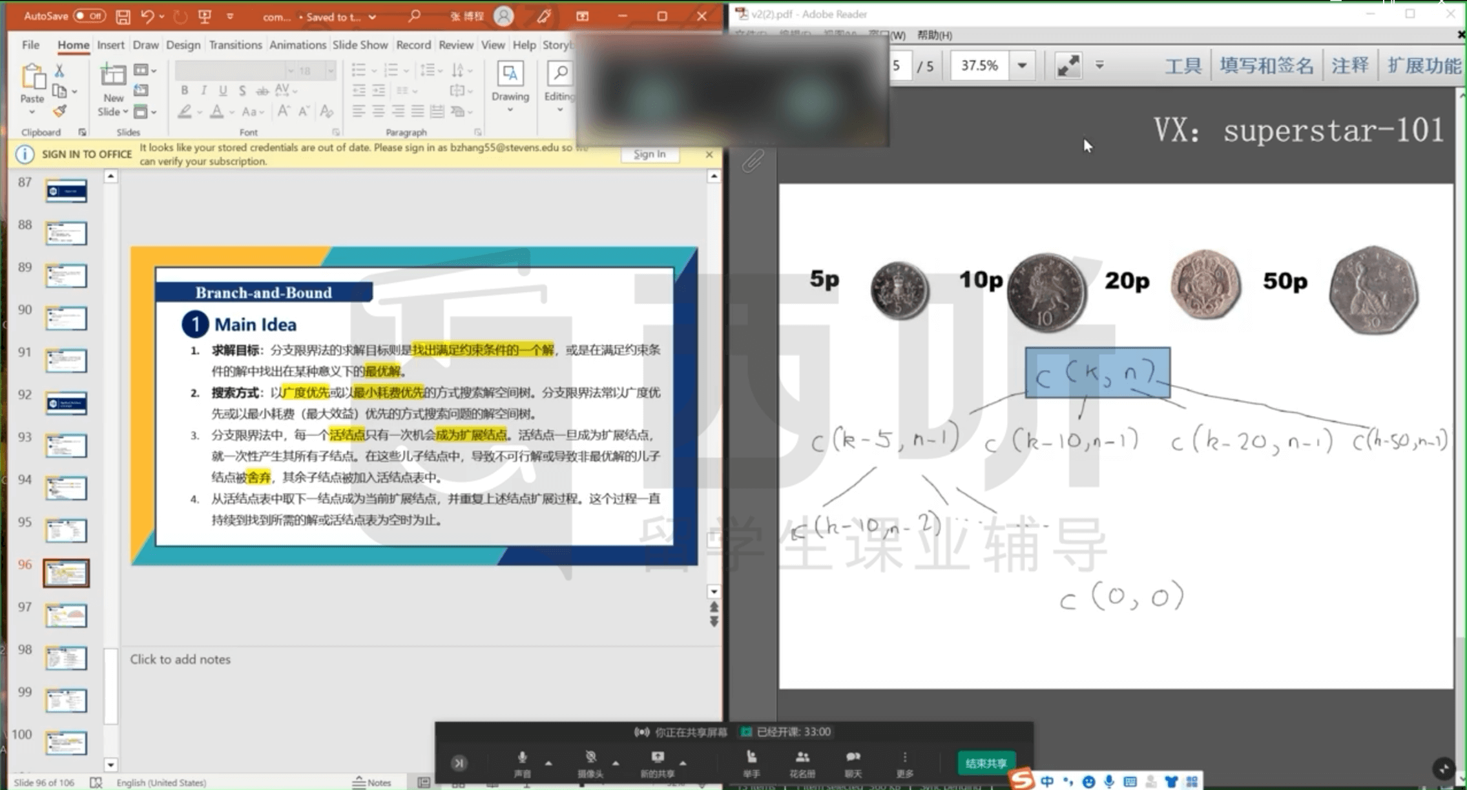Click the green 结束共享 button

click(x=986, y=763)
